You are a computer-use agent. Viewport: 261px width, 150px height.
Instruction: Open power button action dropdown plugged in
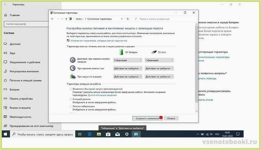coord(159,60)
